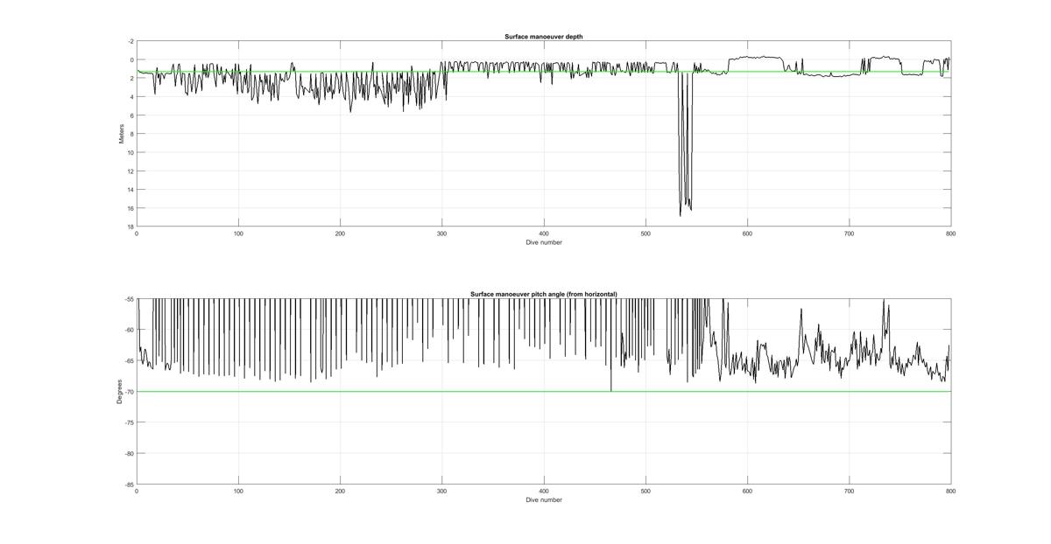This screenshot has height=544, width=1051.
Task: Click the "-55" tick on the Degrees axis
Action: [130, 299]
